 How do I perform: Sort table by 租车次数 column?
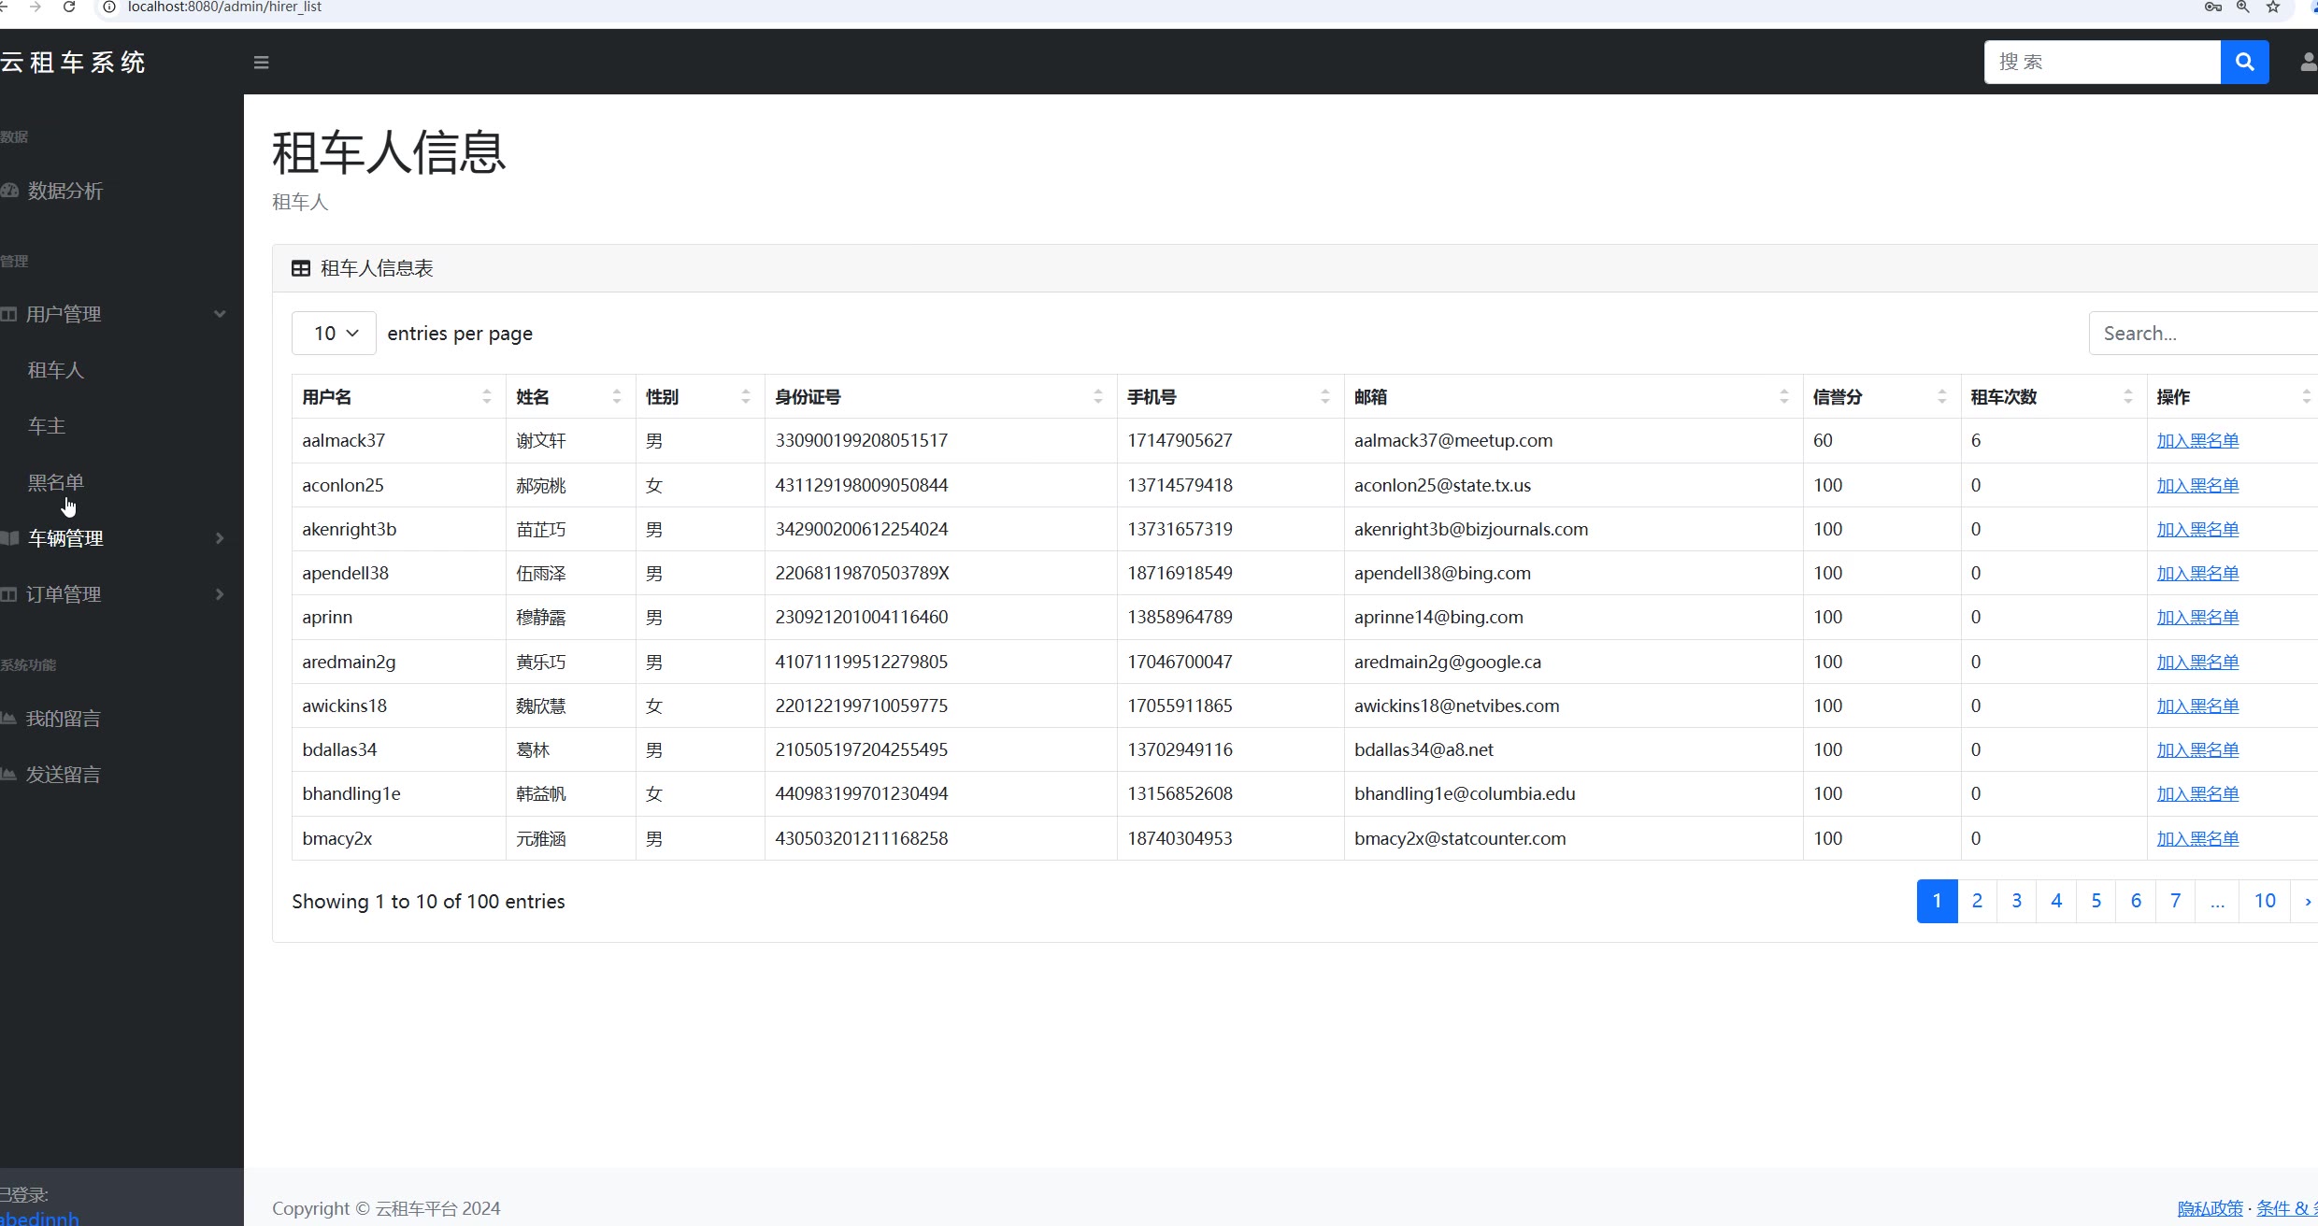tap(2053, 397)
